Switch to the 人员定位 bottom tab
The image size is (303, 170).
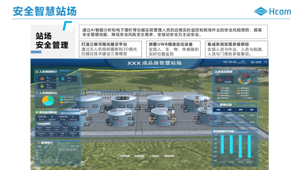coord(154,156)
